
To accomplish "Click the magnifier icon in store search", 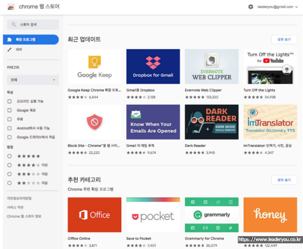I will pyautogui.click(x=14, y=25).
